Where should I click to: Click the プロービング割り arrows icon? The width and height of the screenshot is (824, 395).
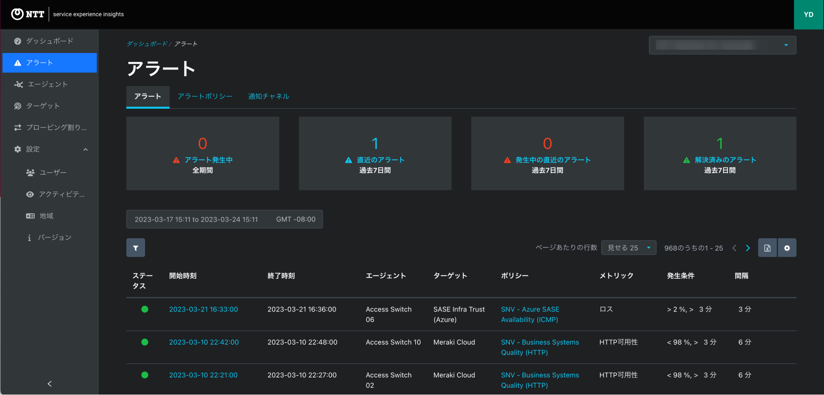point(18,128)
